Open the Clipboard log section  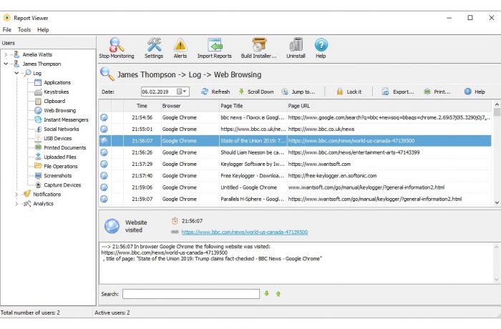pyautogui.click(x=54, y=101)
